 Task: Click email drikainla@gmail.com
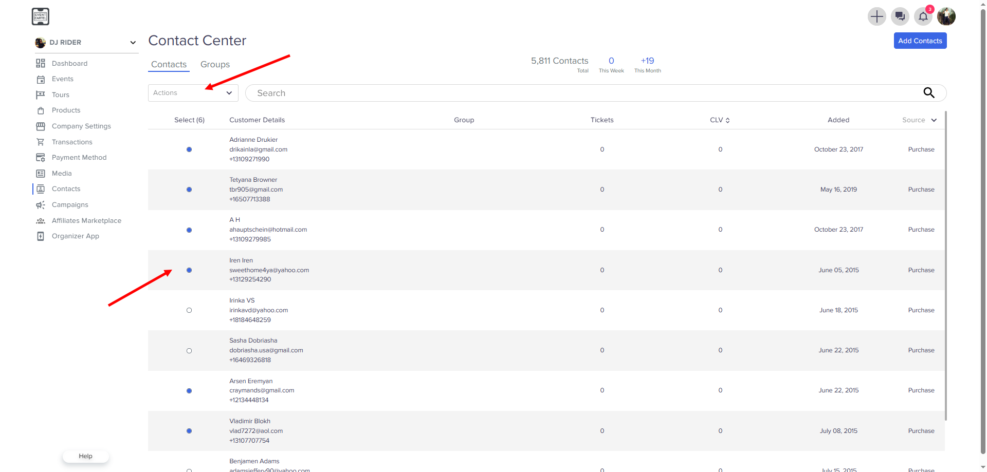coord(258,149)
